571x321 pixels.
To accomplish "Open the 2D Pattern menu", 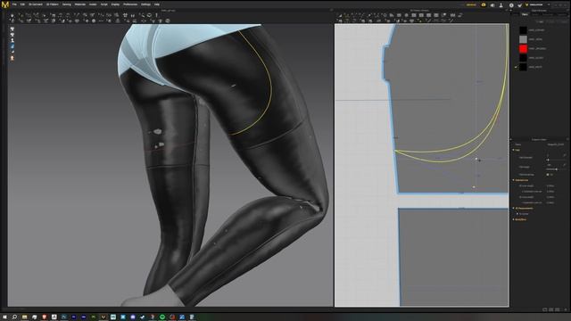I will point(53,4).
